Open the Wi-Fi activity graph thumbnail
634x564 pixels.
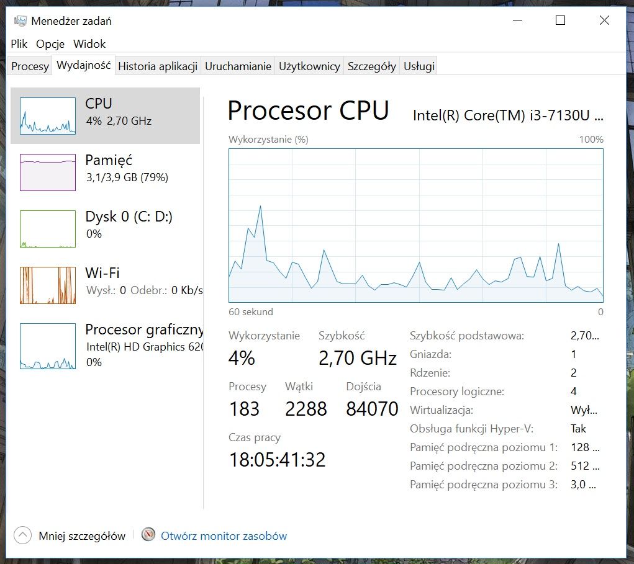coord(48,285)
